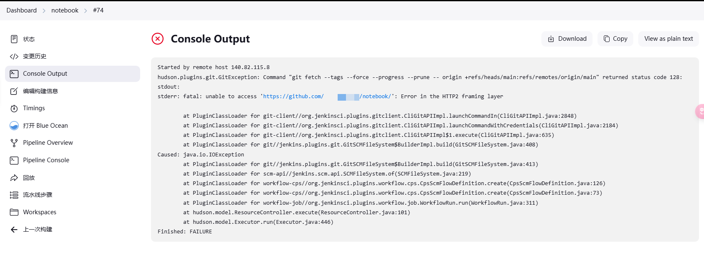Image resolution: width=704 pixels, height=260 pixels.
Task: Click the Blue Ocean globe icon
Action: pyautogui.click(x=14, y=126)
